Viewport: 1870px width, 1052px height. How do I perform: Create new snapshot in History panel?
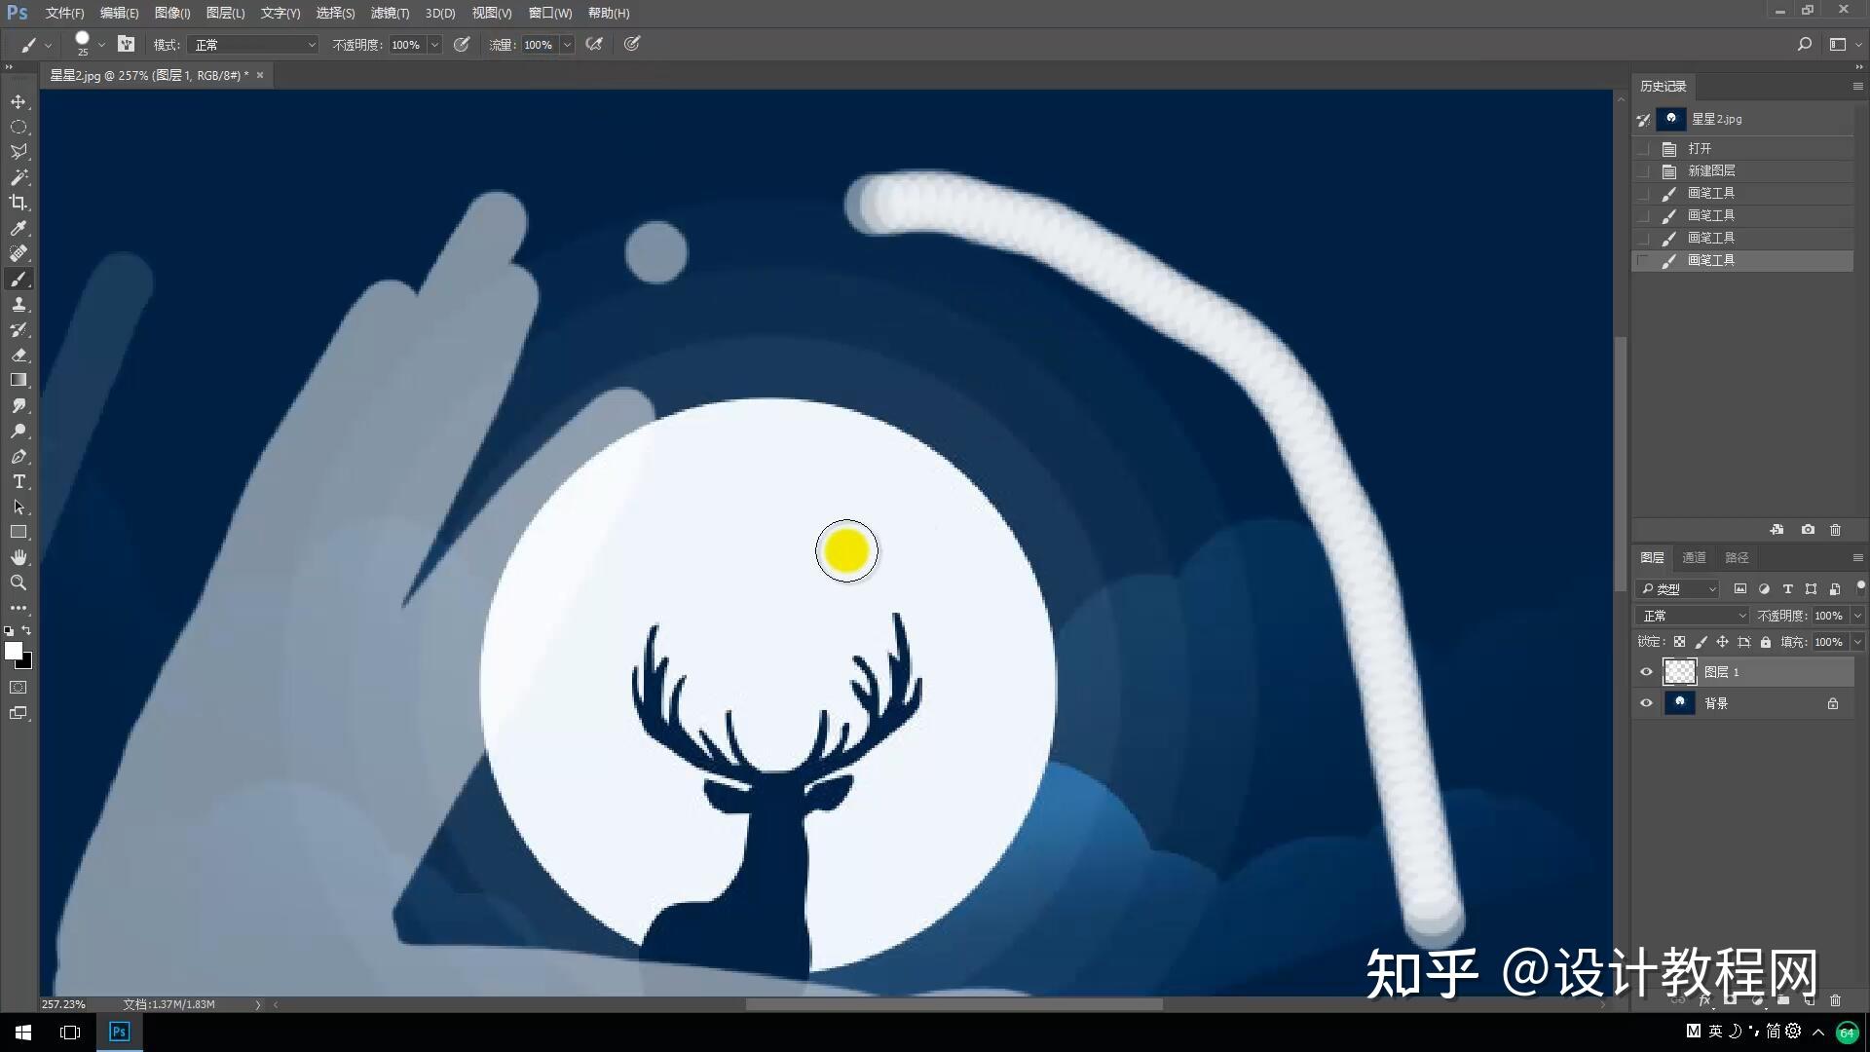1808,530
